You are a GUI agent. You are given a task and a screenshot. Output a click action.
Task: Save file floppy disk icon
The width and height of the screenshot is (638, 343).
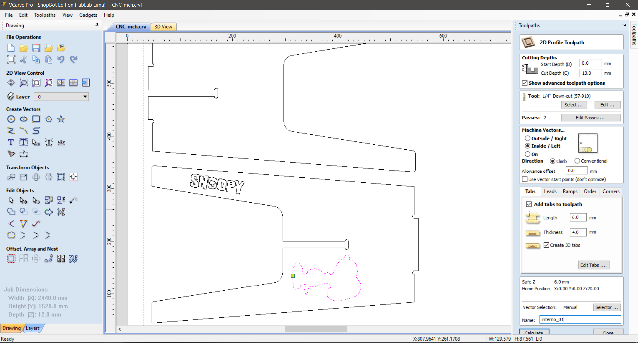[x=36, y=48]
